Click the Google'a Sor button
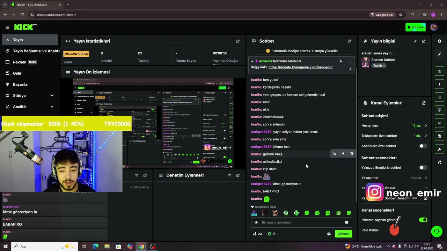This screenshot has width=447, height=251. coord(382,15)
